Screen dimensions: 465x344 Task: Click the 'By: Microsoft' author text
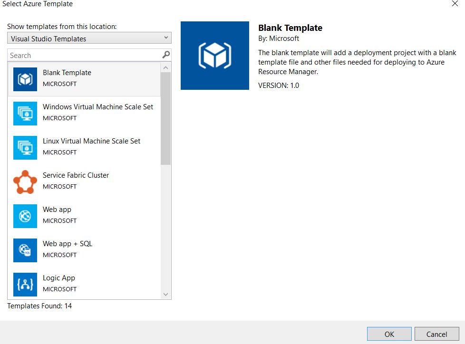pyautogui.click(x=279, y=38)
